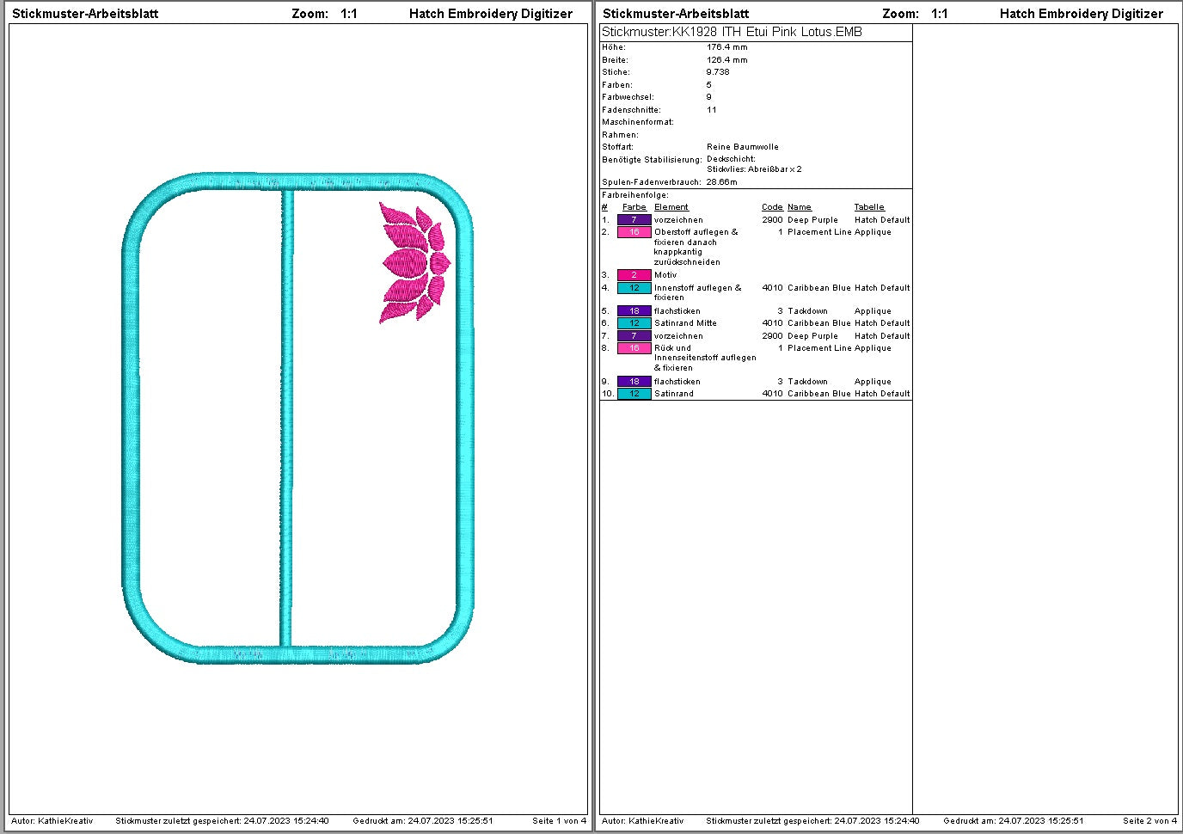Click the Tabelle column header
The image size is (1183, 834).
[869, 207]
